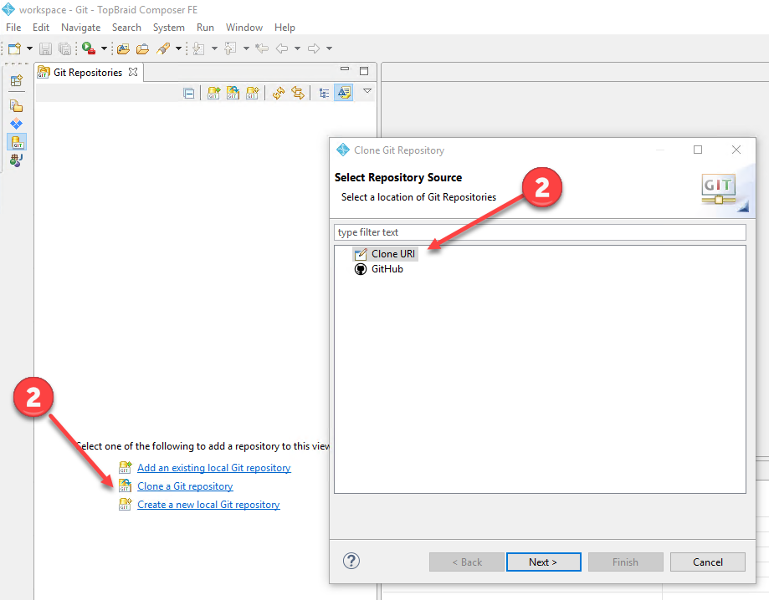Viewport: 769px width, 600px height.
Task: Click the greyed-out < Back button
Action: point(467,562)
